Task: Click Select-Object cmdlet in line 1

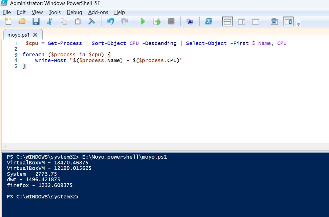Action: (206, 43)
